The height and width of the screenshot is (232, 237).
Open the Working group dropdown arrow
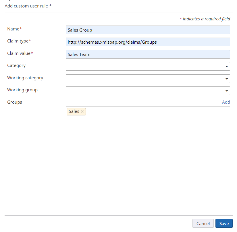coord(227,91)
